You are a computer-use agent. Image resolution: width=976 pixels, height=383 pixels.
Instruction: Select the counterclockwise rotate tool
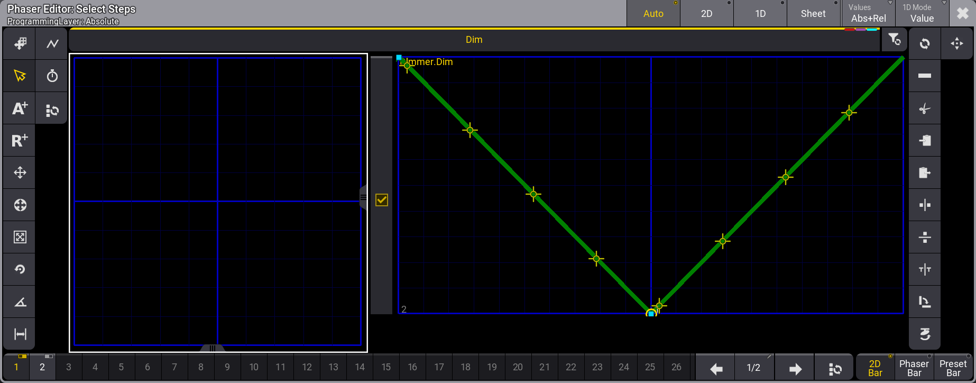click(x=20, y=269)
